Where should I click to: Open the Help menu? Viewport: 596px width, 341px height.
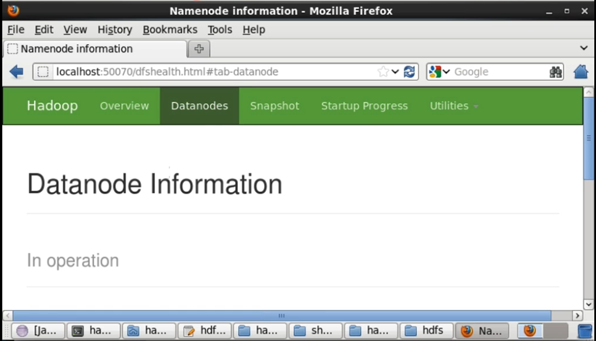[x=254, y=30]
